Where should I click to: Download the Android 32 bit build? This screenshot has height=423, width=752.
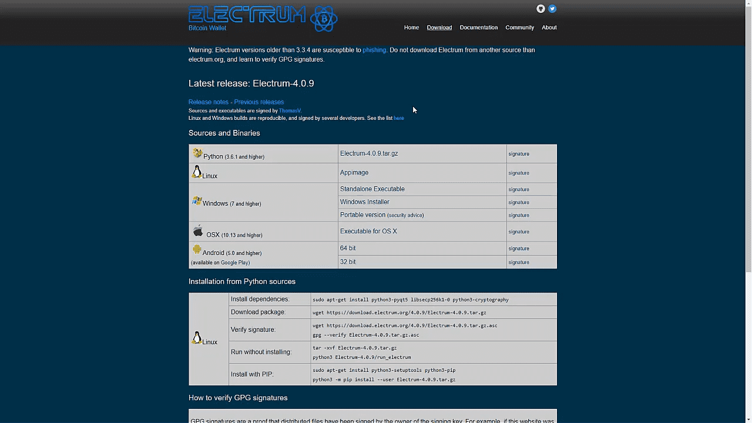click(348, 262)
